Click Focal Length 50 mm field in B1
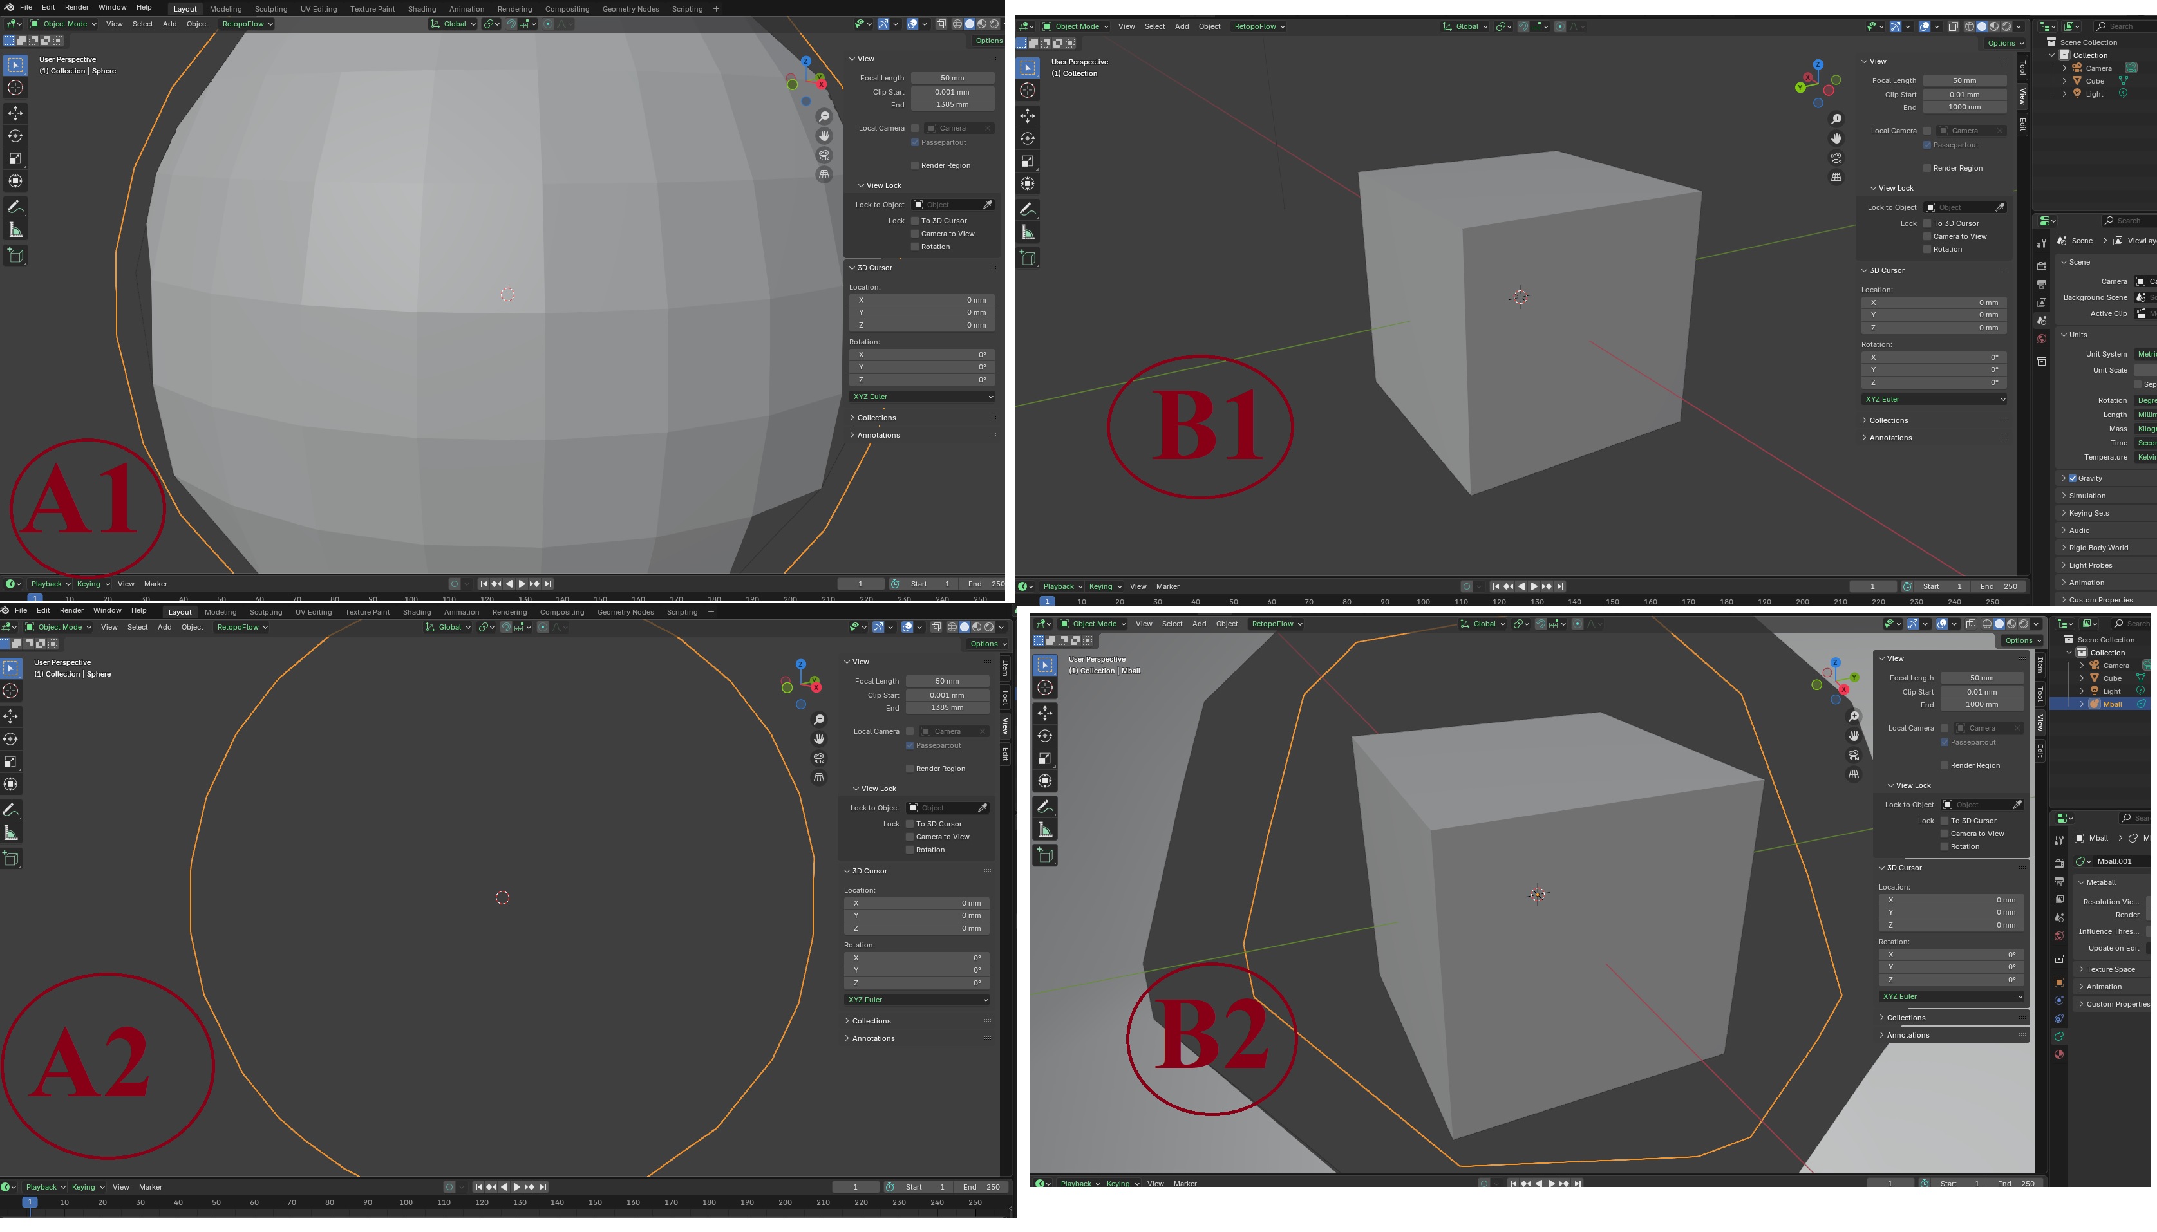The height and width of the screenshot is (1232, 2157). [1964, 81]
